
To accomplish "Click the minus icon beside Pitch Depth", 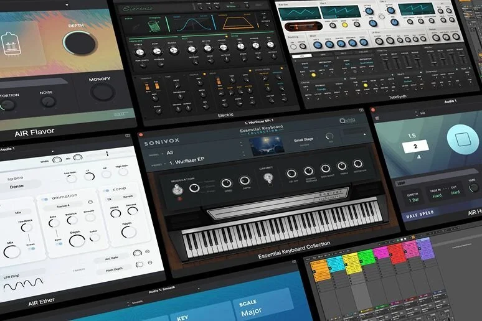I will point(149,263).
